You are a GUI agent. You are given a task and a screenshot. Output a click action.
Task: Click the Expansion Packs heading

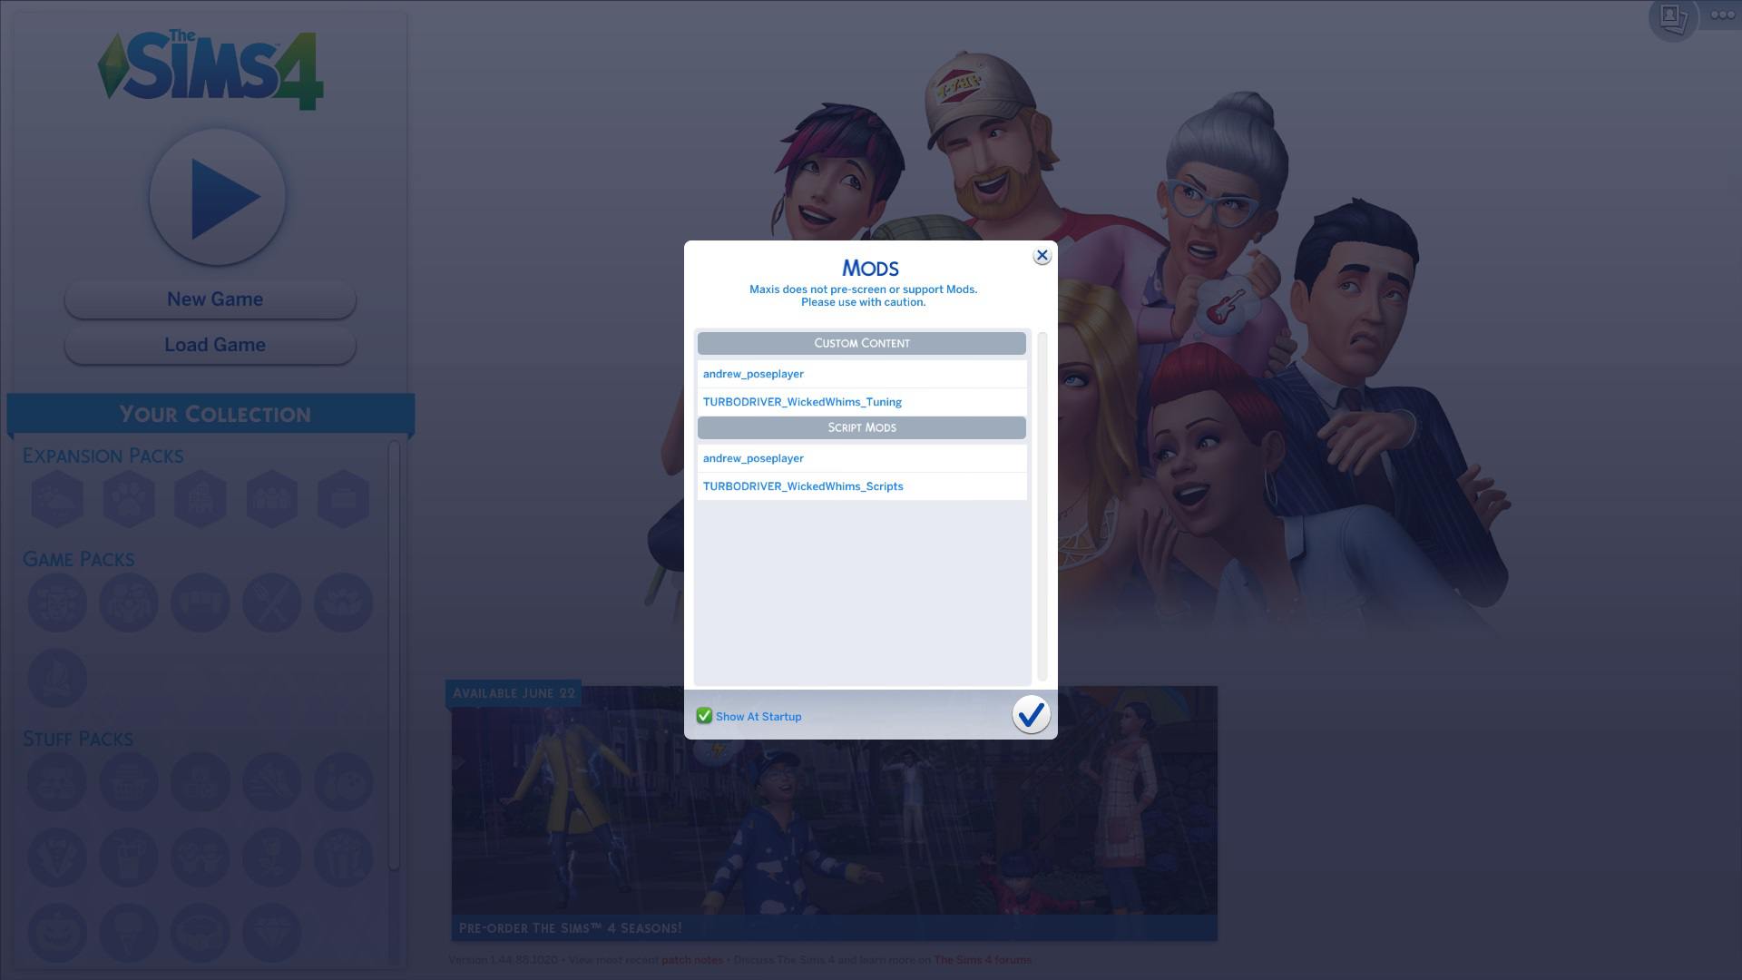(x=103, y=456)
